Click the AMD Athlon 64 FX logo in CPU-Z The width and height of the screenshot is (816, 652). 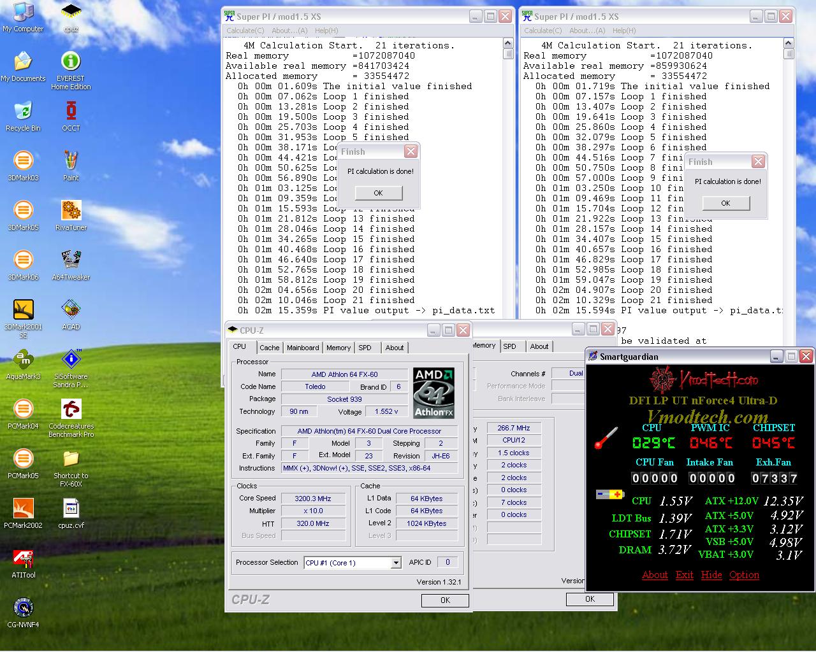pyautogui.click(x=434, y=393)
